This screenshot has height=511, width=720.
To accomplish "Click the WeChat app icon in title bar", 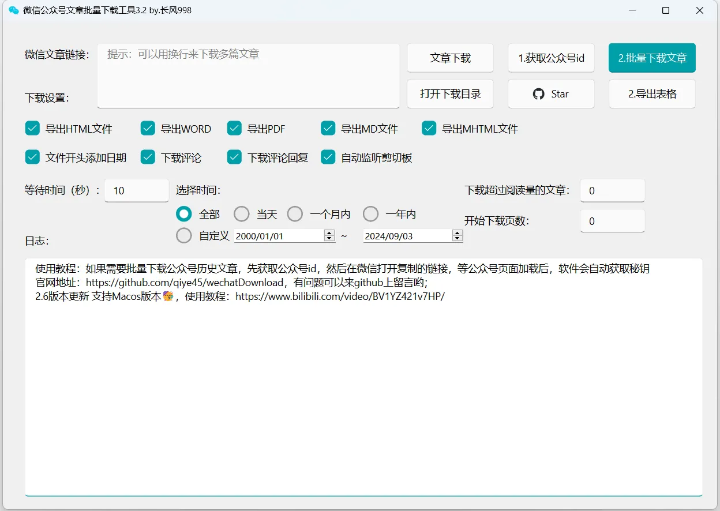I will click(14, 10).
